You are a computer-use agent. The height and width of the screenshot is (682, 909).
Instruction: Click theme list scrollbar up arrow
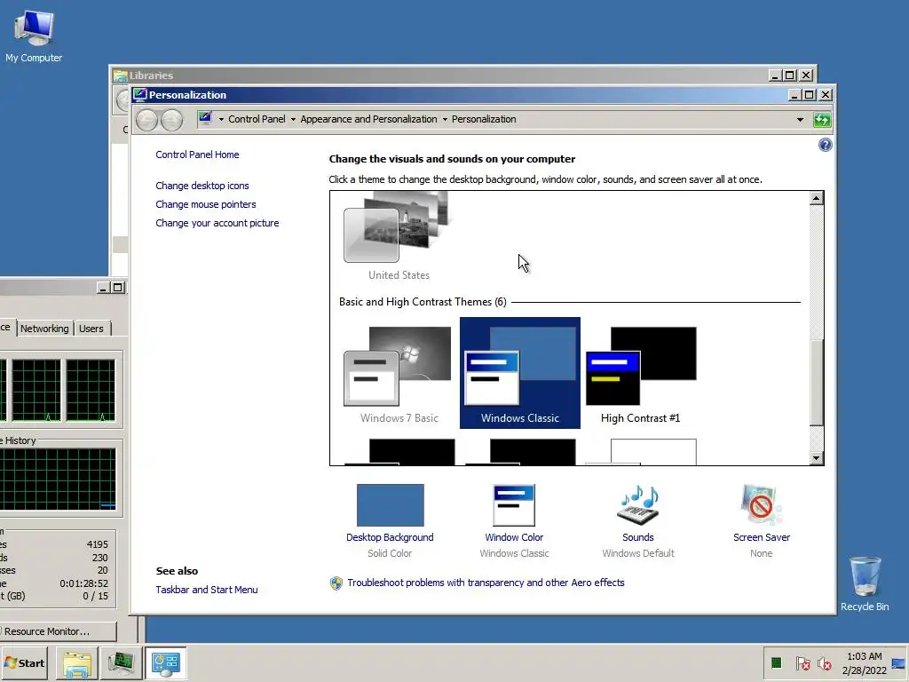817,198
